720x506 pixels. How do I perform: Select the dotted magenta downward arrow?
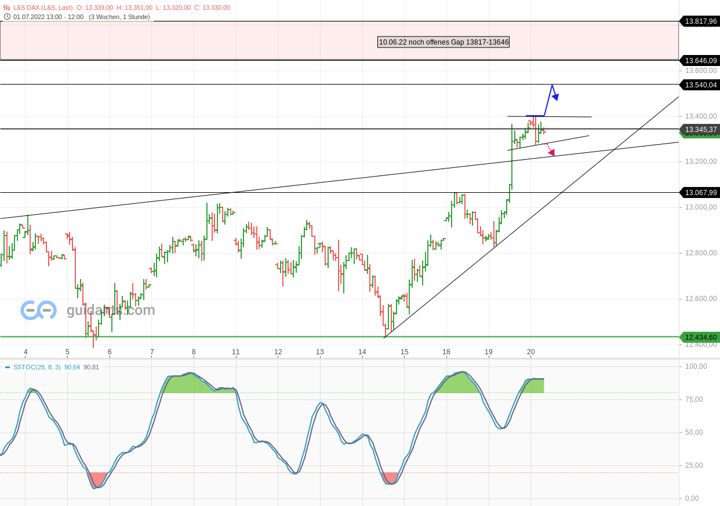[550, 152]
